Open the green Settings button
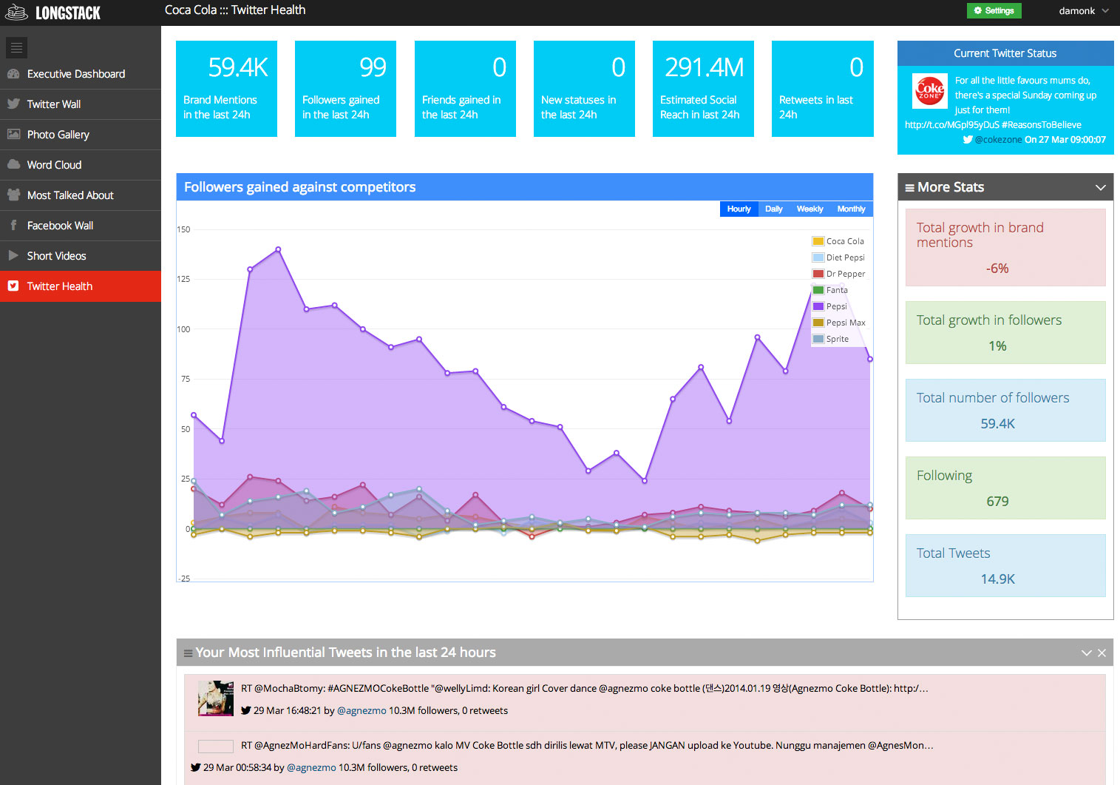The height and width of the screenshot is (785, 1120). point(994,10)
